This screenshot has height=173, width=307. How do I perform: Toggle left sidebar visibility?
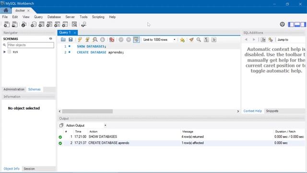[291, 25]
